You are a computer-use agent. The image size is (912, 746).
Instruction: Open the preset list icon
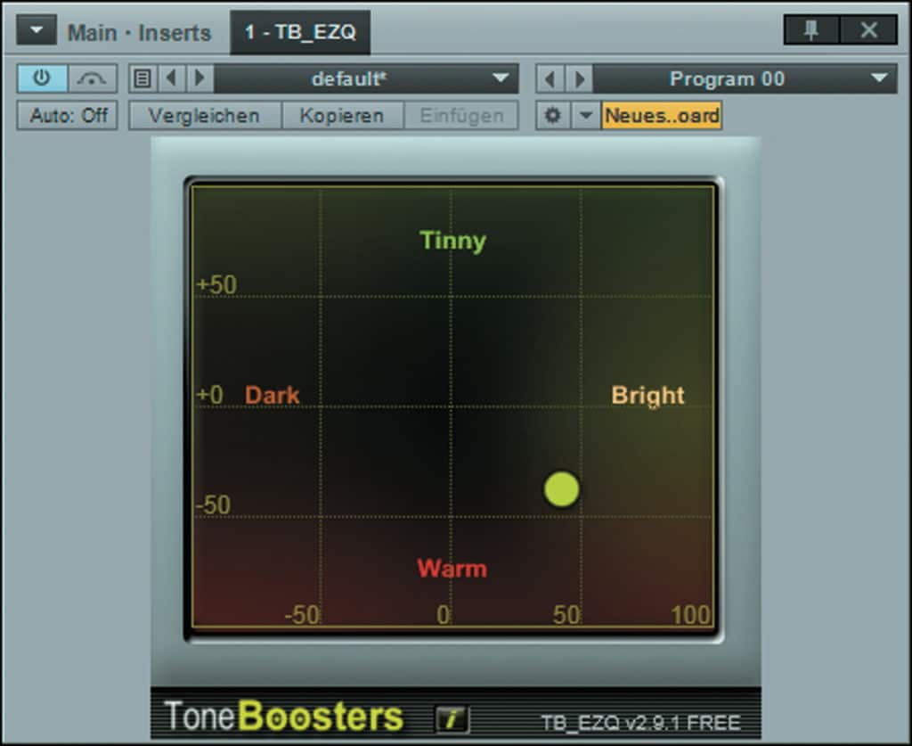(142, 78)
